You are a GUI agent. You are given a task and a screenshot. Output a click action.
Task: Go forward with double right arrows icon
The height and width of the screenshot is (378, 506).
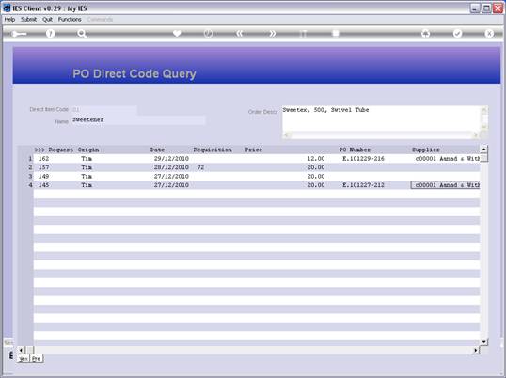[x=273, y=33]
